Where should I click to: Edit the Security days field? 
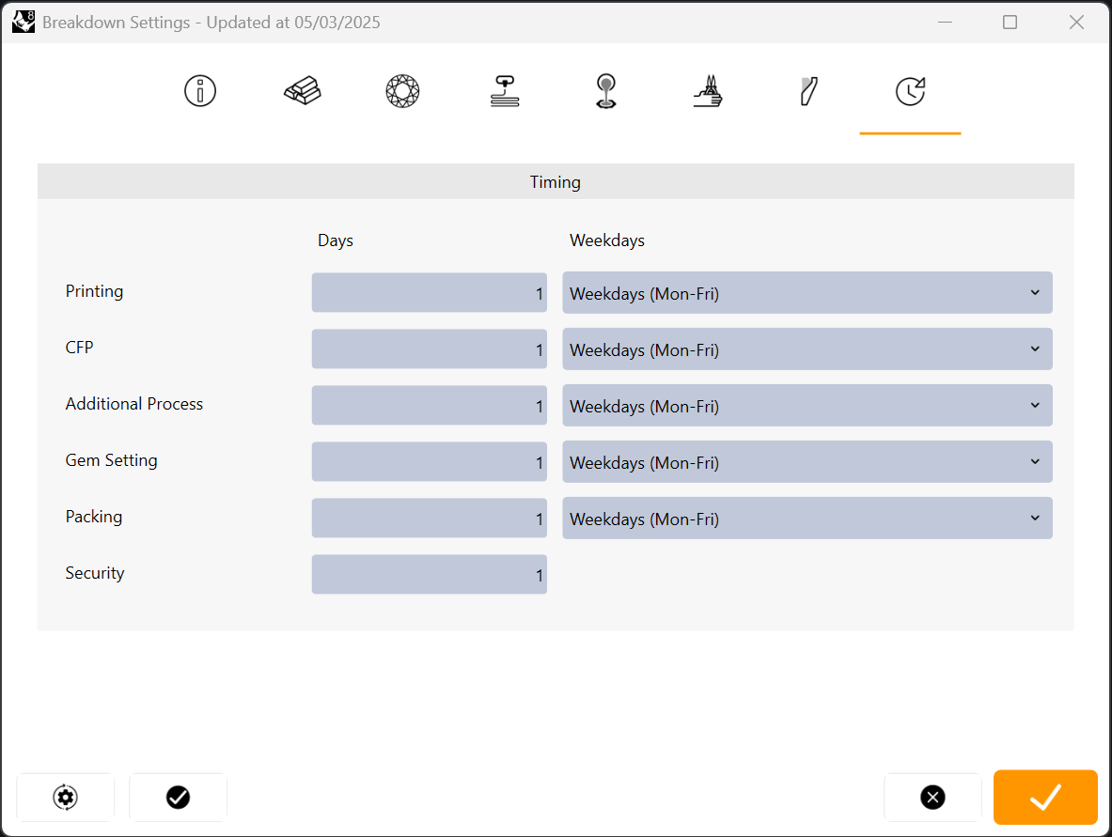429,574
